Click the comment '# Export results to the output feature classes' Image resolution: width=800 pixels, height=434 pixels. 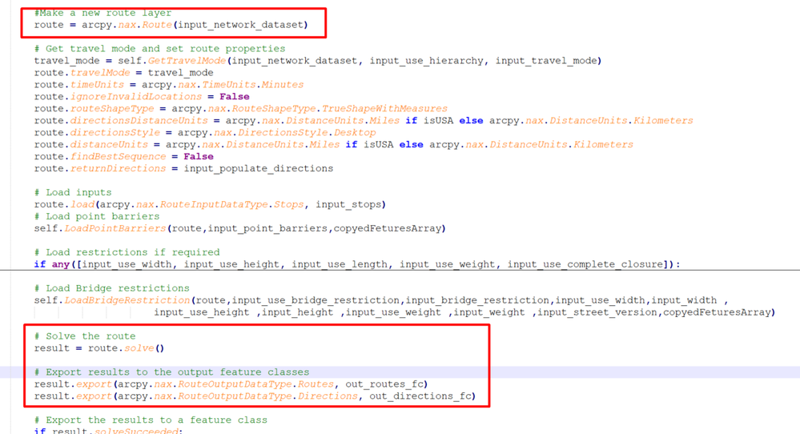(171, 372)
